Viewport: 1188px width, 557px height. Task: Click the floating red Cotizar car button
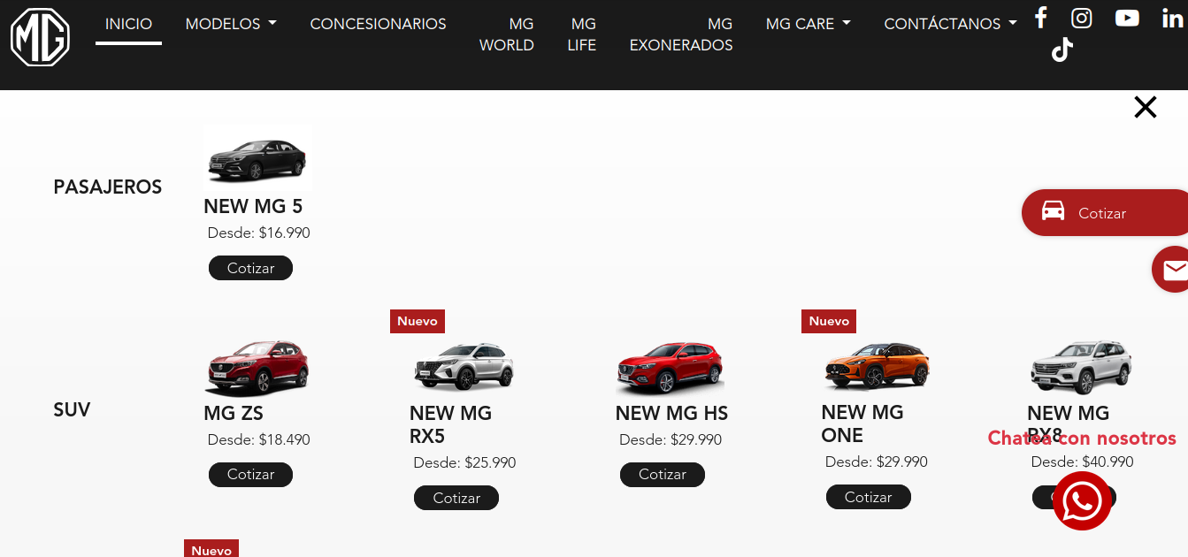(1105, 212)
